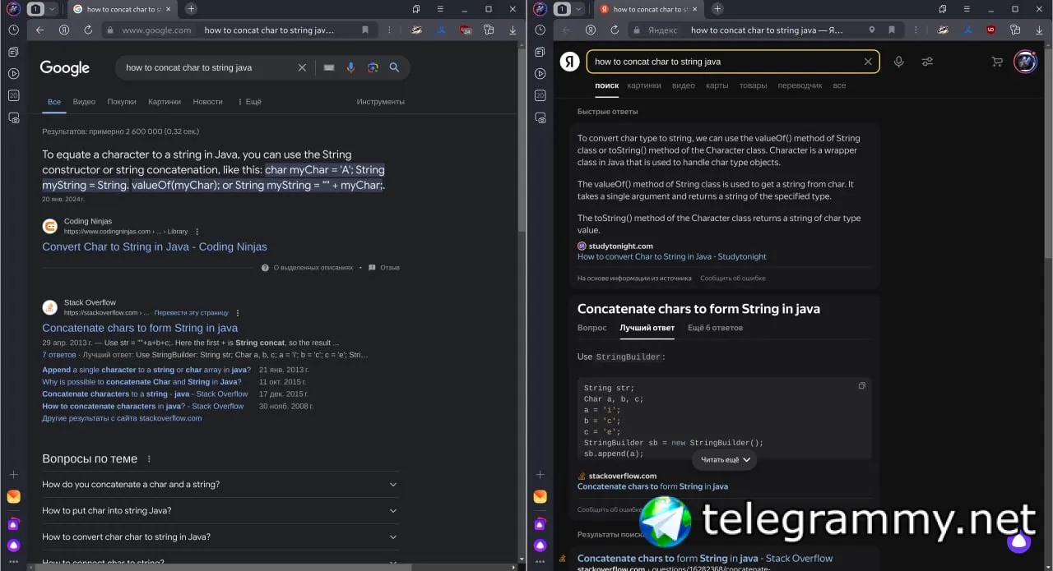This screenshot has width=1053, height=571.
Task: Copy the StringBuilder code snippet
Action: click(862, 386)
